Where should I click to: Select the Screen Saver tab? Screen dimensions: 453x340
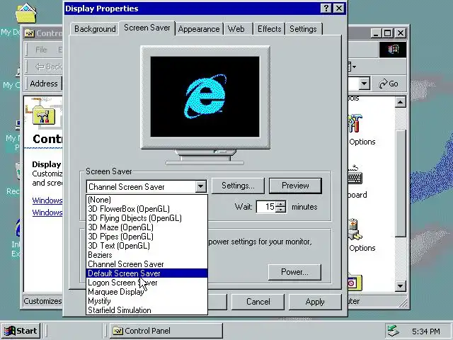click(147, 28)
